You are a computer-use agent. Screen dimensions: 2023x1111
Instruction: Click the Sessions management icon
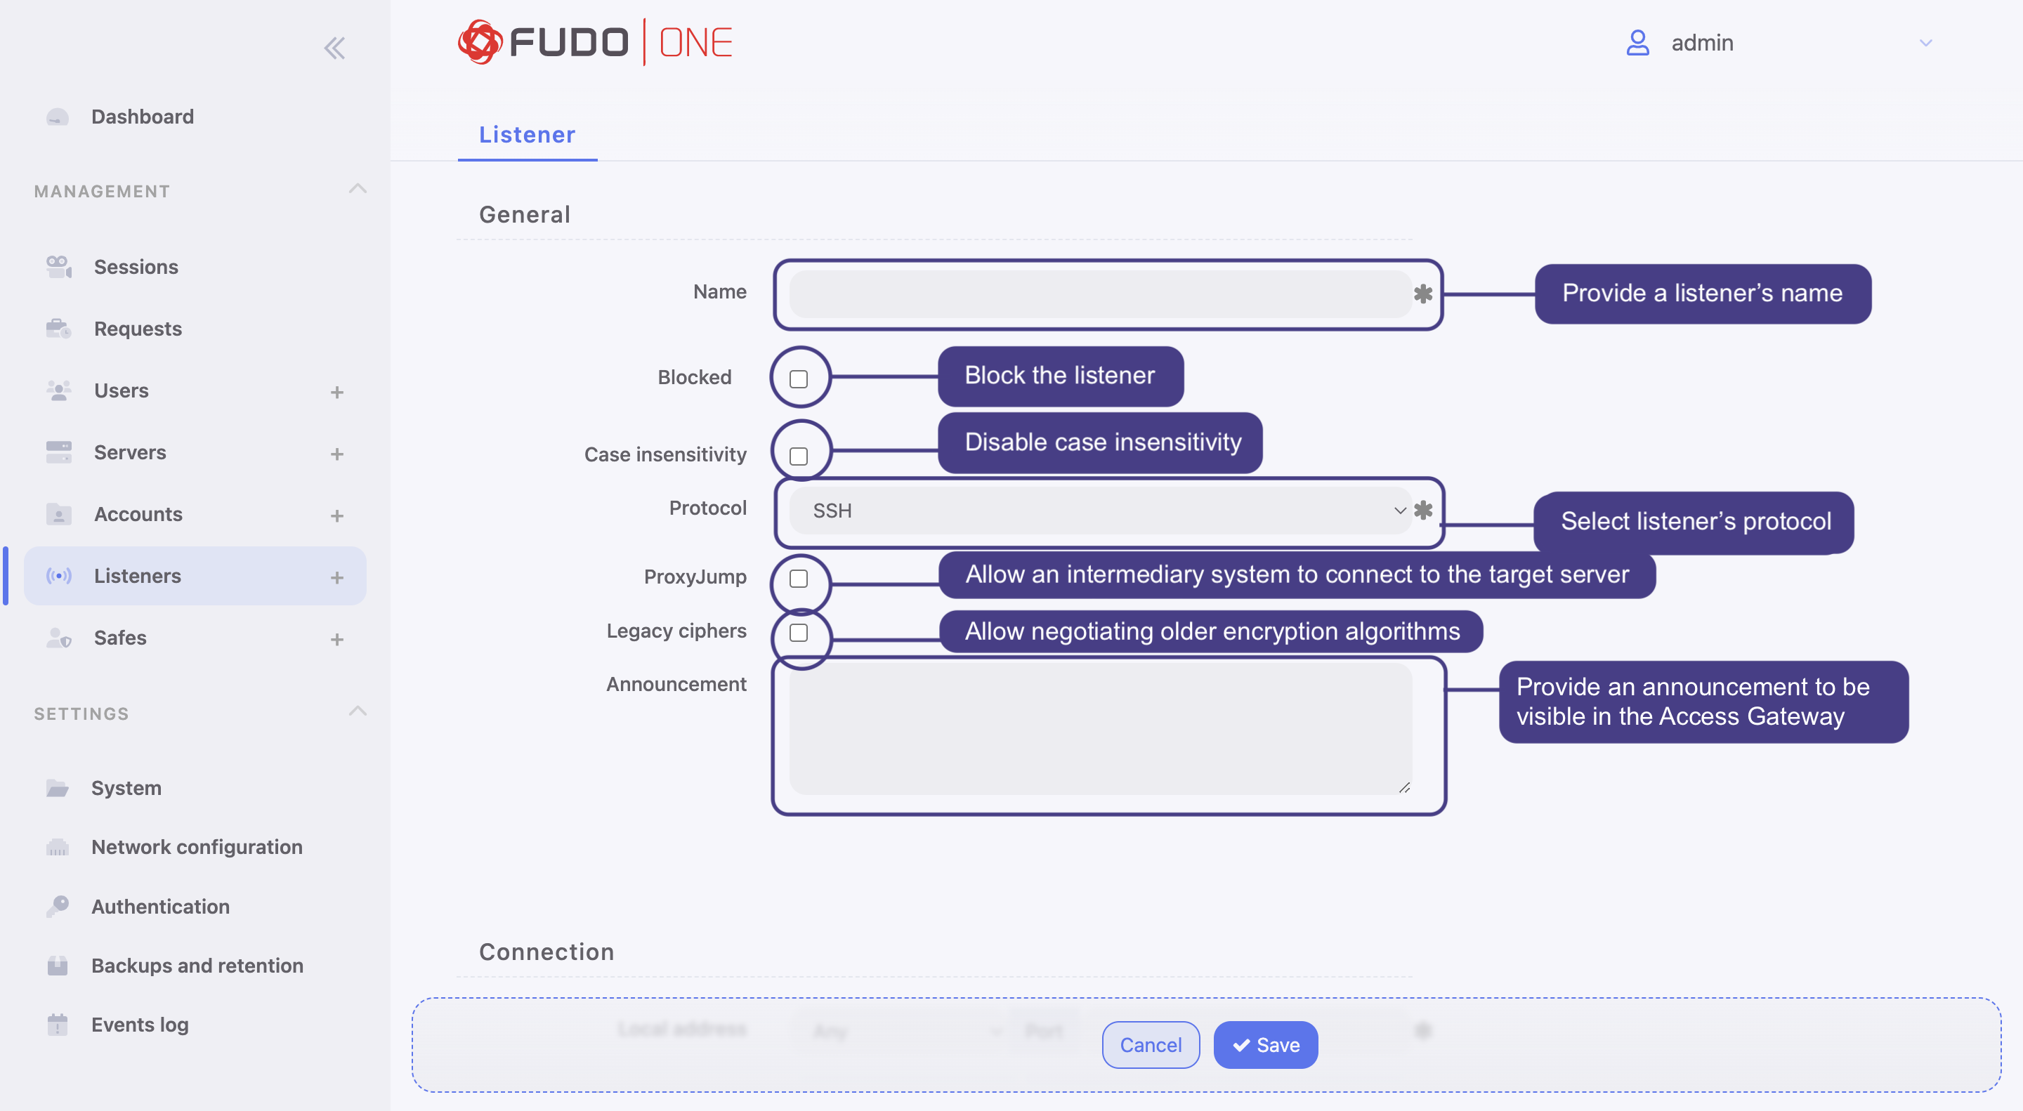pos(56,267)
